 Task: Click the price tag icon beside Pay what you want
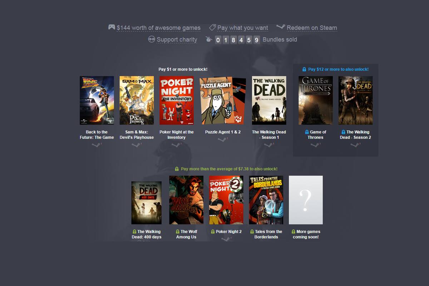[212, 27]
